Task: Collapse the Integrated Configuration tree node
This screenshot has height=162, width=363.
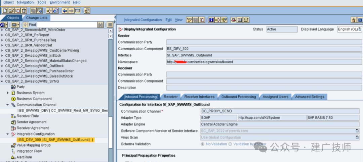Action: pos(8,134)
